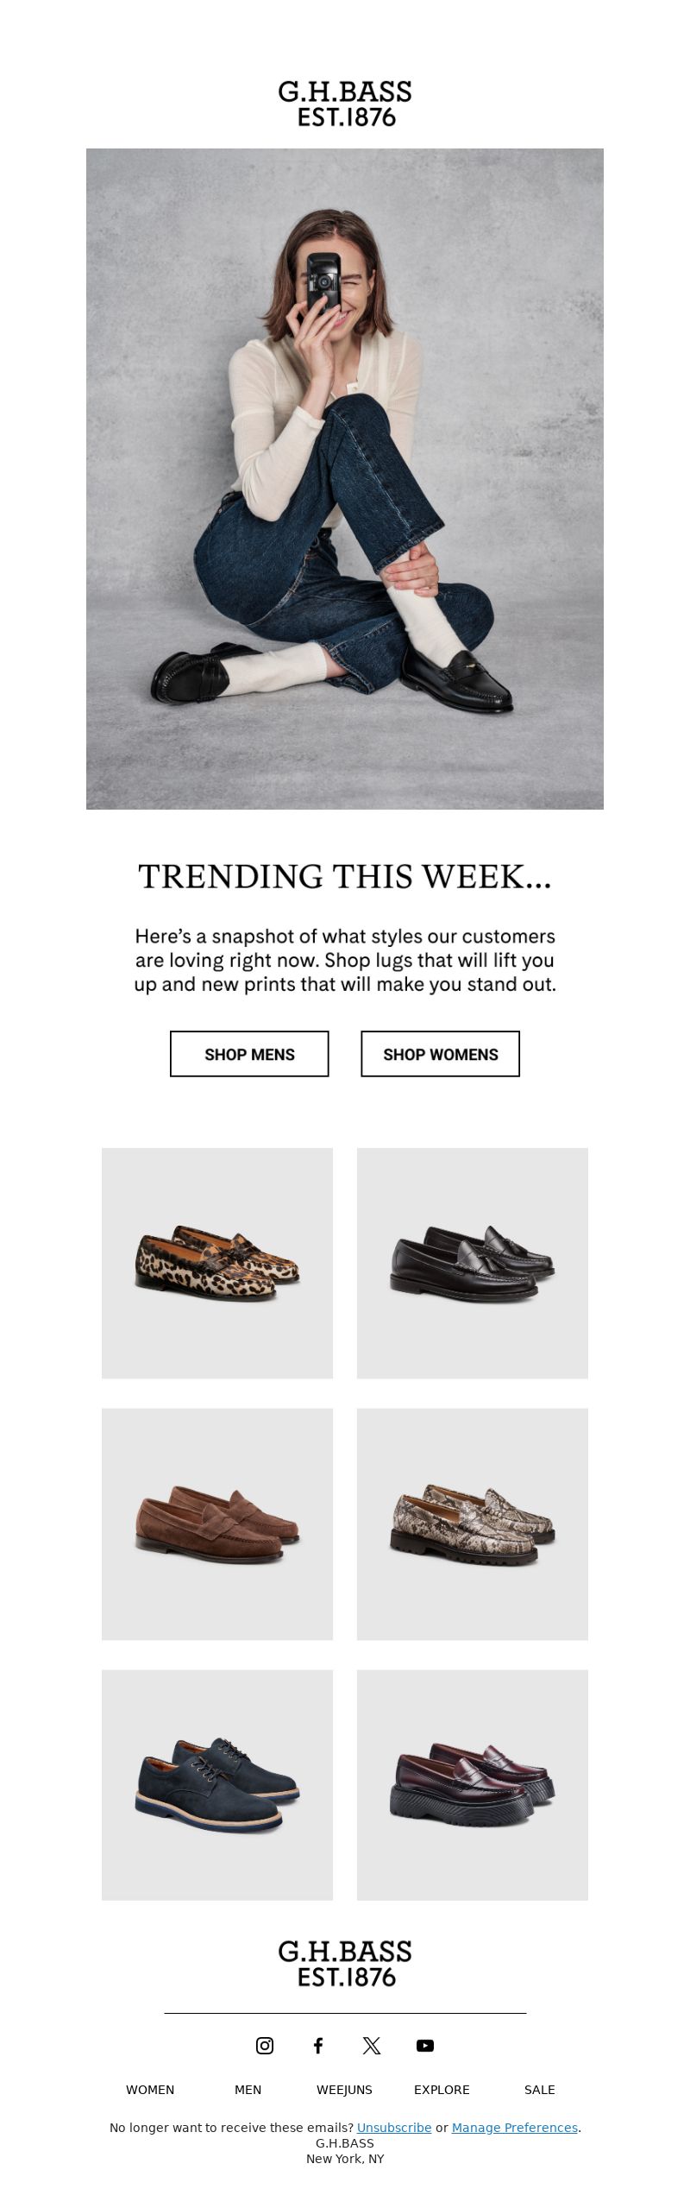690x2208 pixels.
Task: Click the SHOP MENS button
Action: pyautogui.click(x=249, y=1054)
